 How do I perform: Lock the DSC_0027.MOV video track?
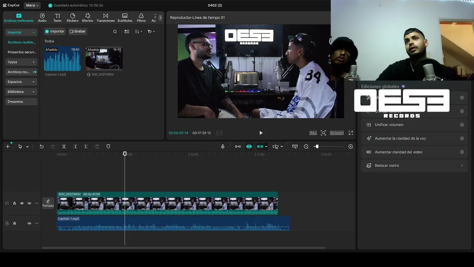coord(14,203)
